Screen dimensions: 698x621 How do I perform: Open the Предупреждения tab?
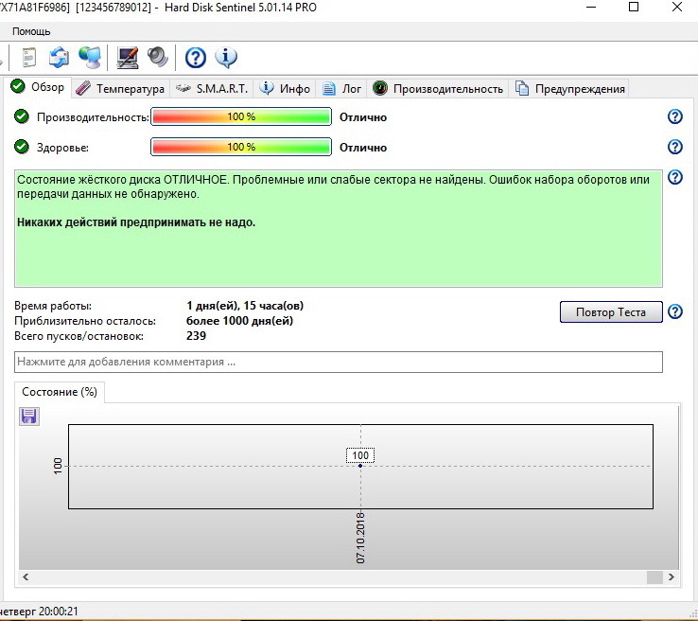pyautogui.click(x=571, y=89)
